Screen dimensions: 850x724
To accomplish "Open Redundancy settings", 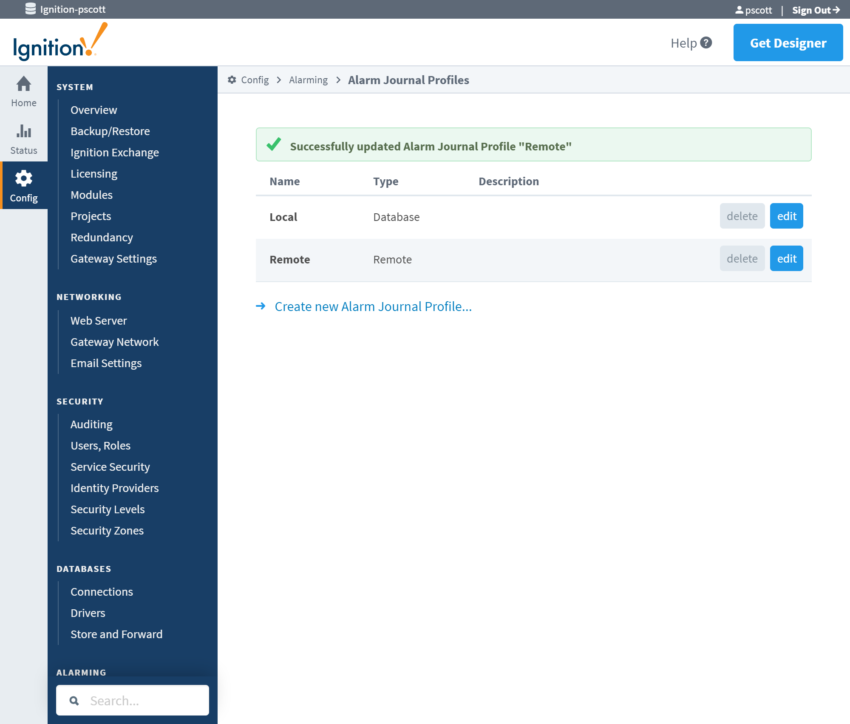I will pyautogui.click(x=102, y=238).
